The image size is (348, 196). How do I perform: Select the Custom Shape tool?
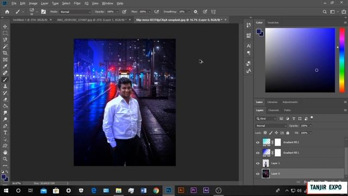point(5,146)
